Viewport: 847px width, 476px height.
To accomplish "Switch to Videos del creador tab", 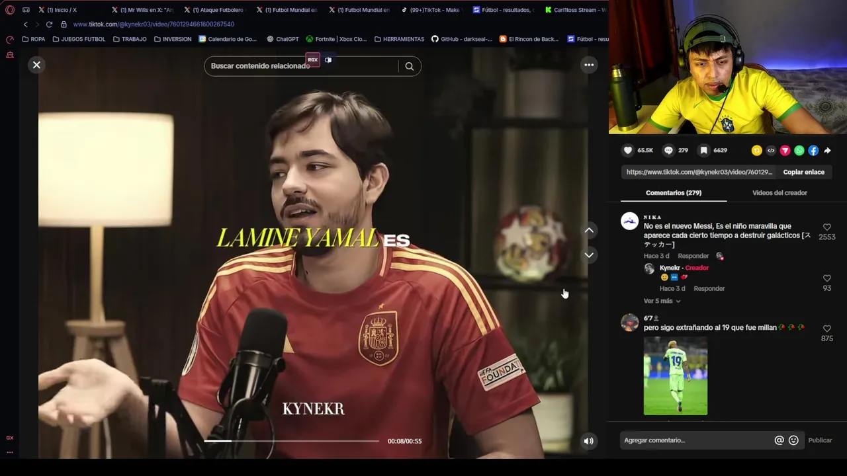I will (x=780, y=193).
